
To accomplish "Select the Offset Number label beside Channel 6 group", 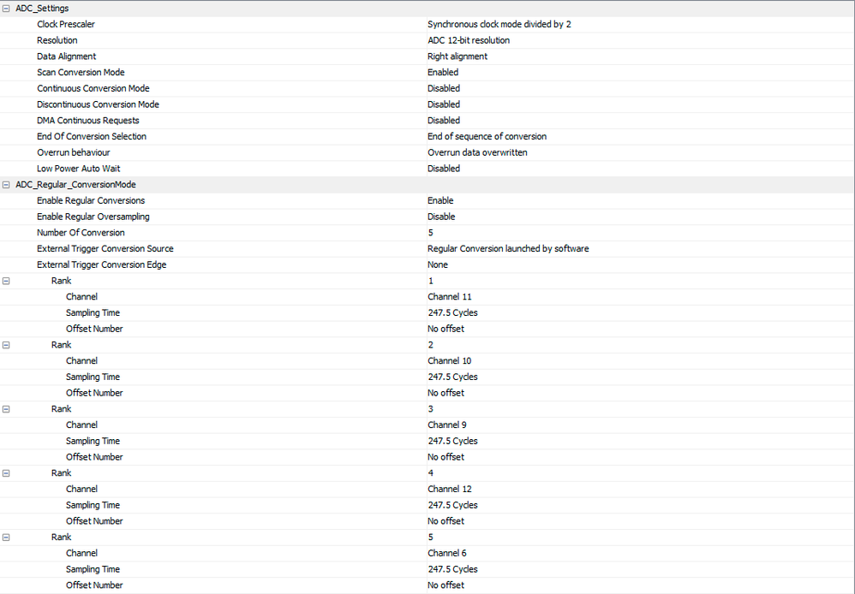I will click(93, 585).
